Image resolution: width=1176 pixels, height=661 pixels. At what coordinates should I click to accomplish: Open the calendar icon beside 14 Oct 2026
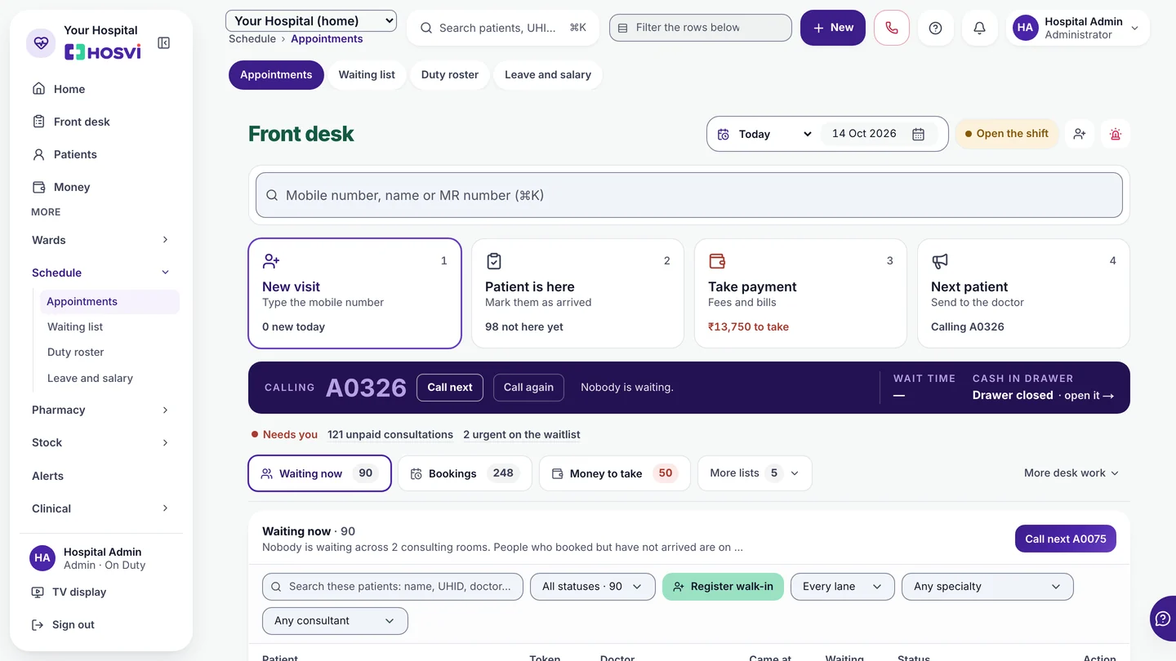(918, 134)
